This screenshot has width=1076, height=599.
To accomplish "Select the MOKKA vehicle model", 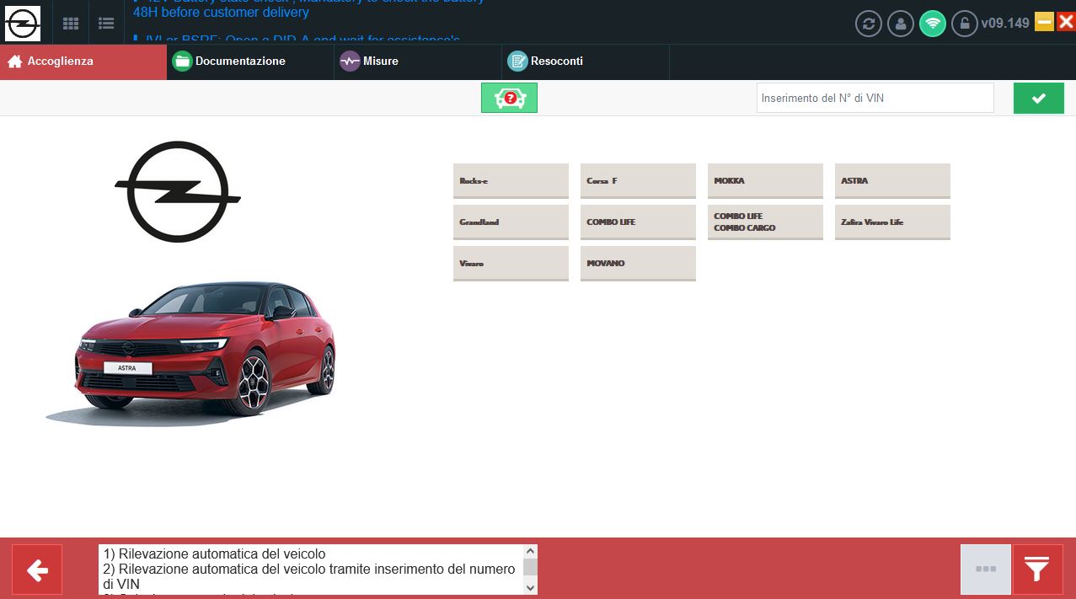I will click(x=765, y=181).
